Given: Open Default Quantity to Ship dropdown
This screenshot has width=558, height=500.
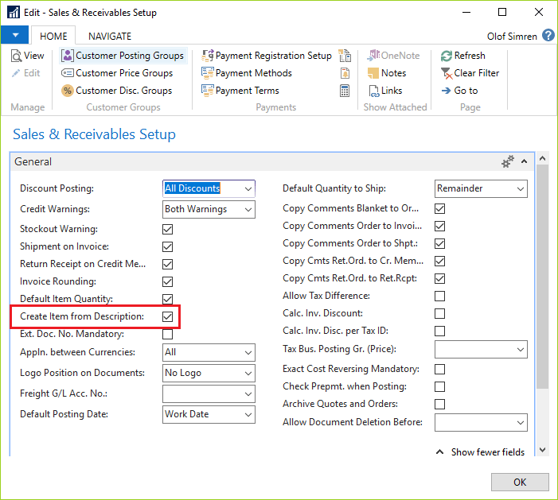Looking at the screenshot, I should 521,188.
